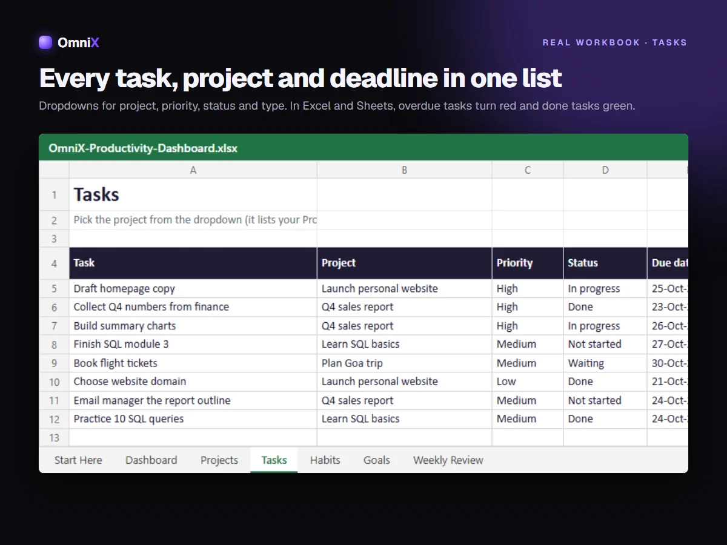727x545 pixels.
Task: Select column C header
Action: click(x=528, y=170)
